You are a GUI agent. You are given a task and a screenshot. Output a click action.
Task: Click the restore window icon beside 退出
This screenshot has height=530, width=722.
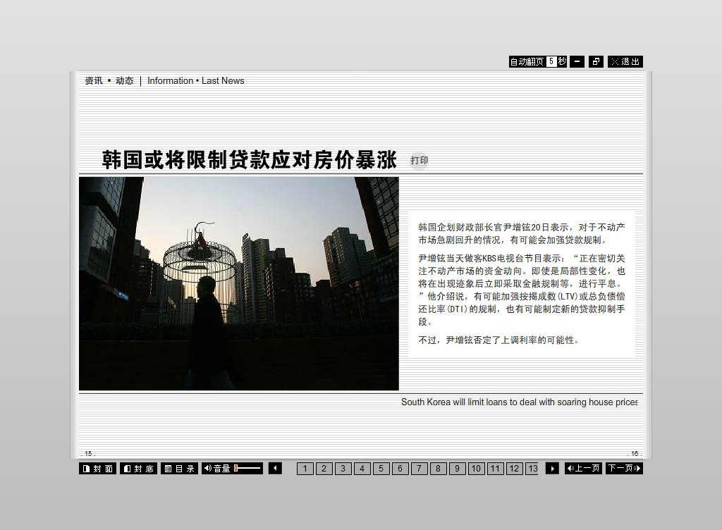pos(596,61)
